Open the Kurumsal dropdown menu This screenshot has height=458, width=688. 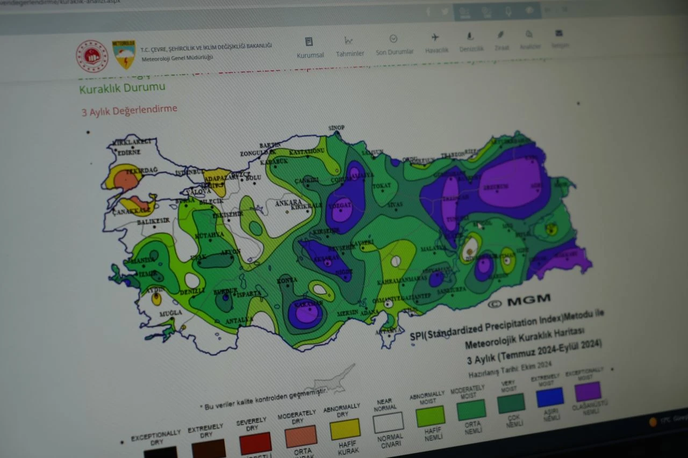[311, 53]
